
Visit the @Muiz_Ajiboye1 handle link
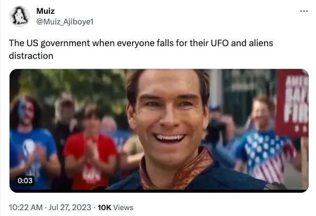(65, 22)
